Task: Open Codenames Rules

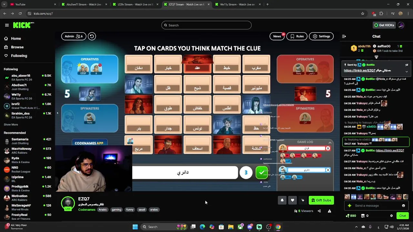Action: 297,36
